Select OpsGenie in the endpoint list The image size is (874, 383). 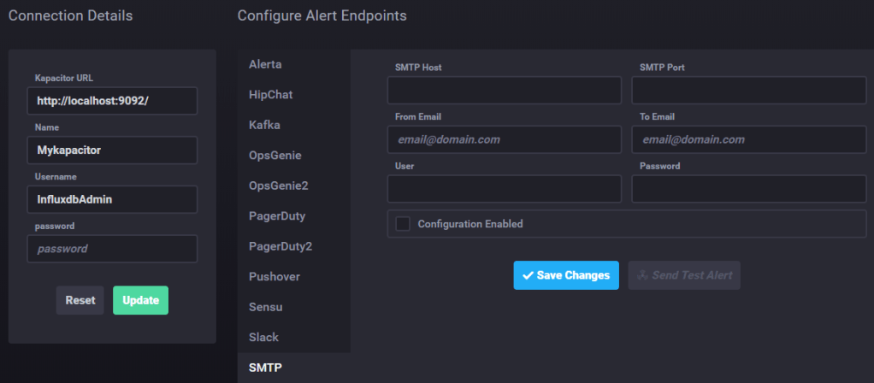tap(275, 155)
